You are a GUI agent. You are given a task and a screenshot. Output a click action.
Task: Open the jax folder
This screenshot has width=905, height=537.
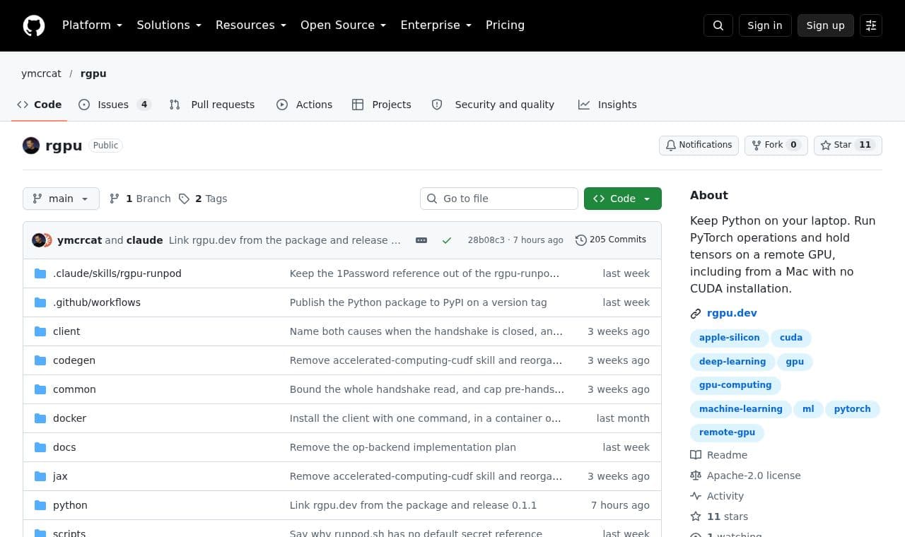[x=60, y=476]
